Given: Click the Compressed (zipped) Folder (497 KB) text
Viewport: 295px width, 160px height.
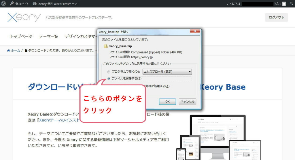Looking at the screenshot, I should pos(156,52).
